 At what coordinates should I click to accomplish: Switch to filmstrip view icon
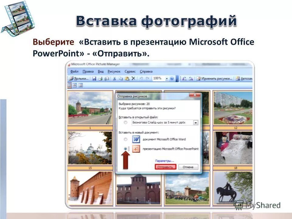point(75,85)
